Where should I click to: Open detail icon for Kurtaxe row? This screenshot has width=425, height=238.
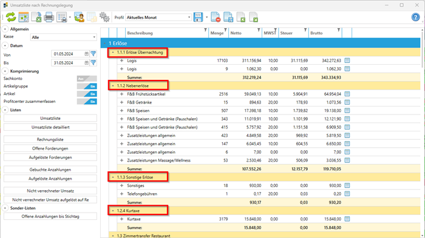pos(347,219)
